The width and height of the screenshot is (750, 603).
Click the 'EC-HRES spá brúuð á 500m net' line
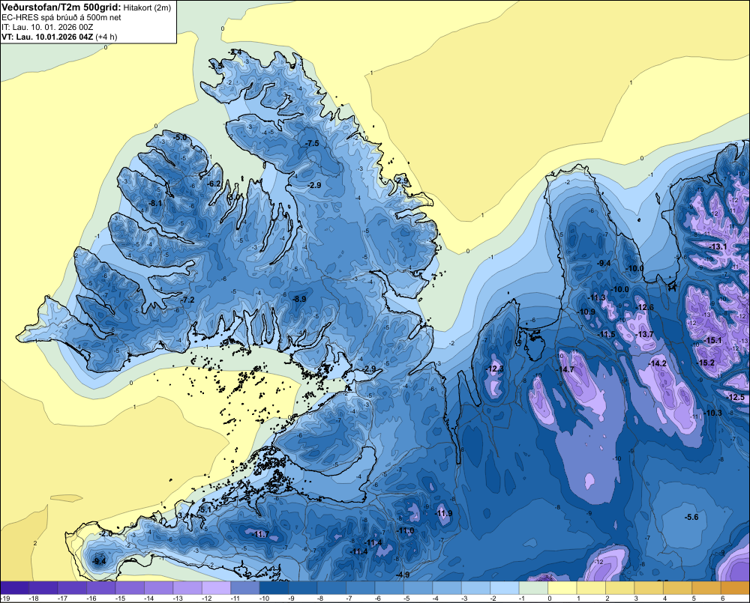click(61, 18)
